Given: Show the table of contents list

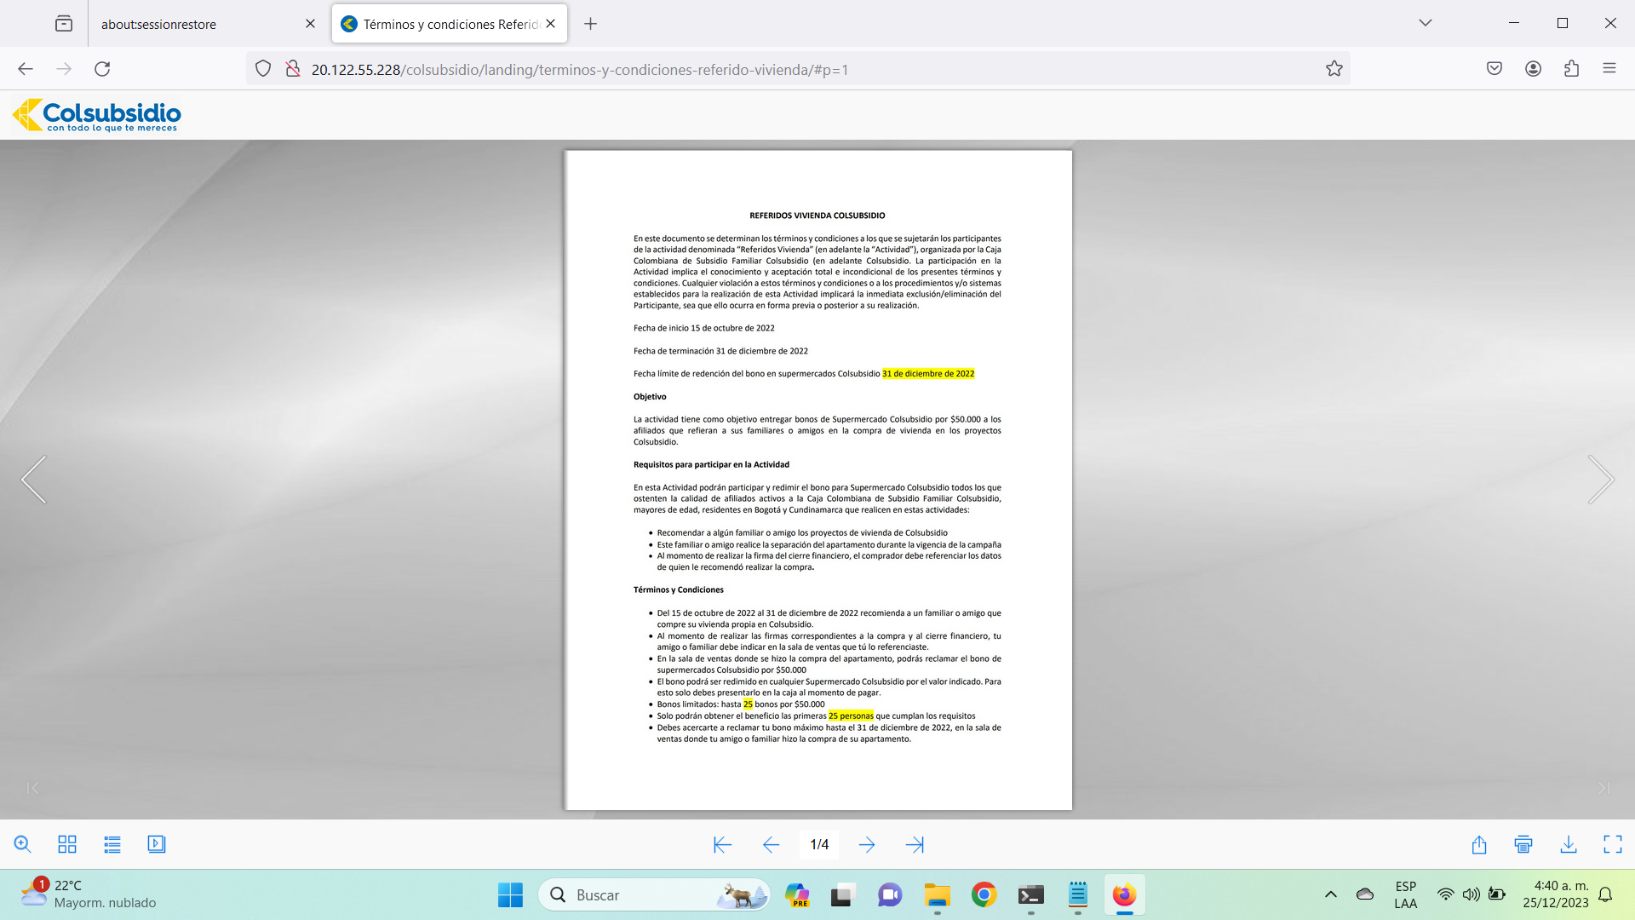Looking at the screenshot, I should (x=112, y=844).
